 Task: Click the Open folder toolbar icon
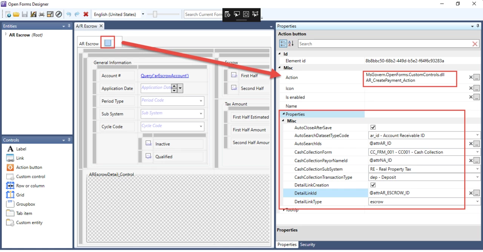[x=16, y=14]
